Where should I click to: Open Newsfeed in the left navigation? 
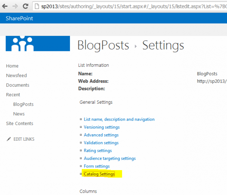tap(16, 75)
